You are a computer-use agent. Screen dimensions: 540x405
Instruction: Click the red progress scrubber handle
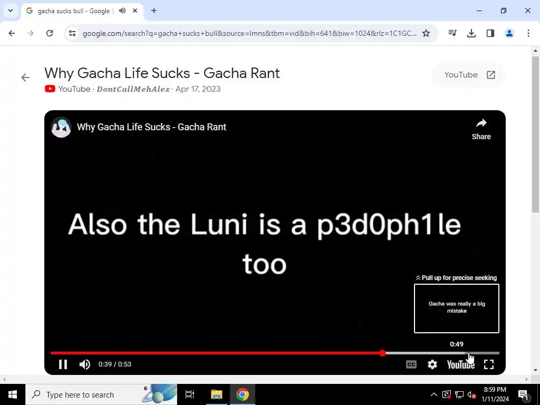pyautogui.click(x=383, y=353)
